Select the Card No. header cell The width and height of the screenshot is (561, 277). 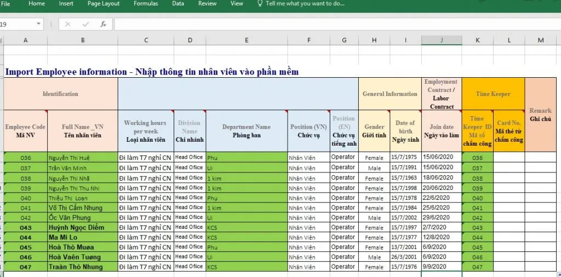[509, 131]
